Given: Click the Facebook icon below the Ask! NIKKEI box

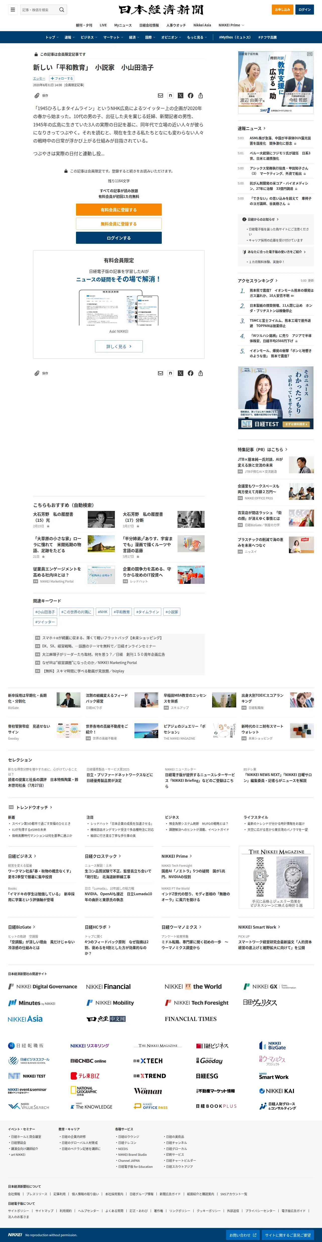Looking at the screenshot, I should pyautogui.click(x=191, y=373).
